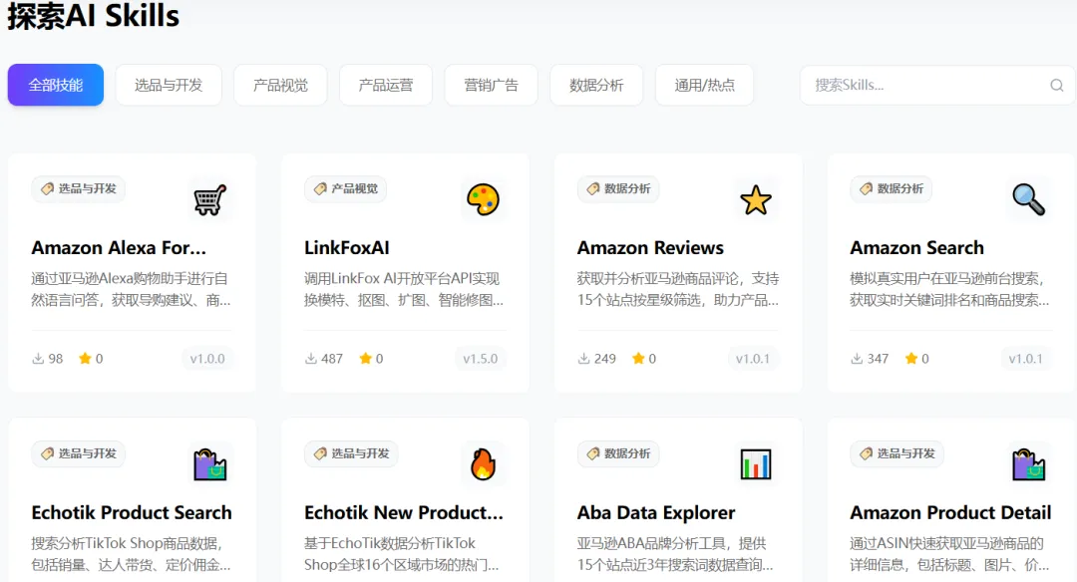Click the tag icon on Amazon Search 数据分析 badge

point(867,188)
